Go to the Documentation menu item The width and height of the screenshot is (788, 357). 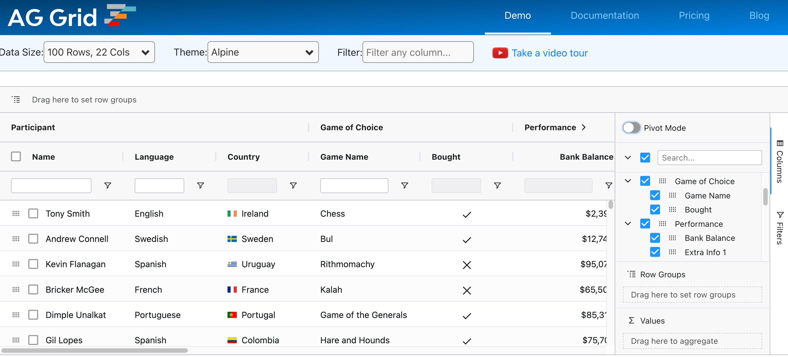[604, 15]
